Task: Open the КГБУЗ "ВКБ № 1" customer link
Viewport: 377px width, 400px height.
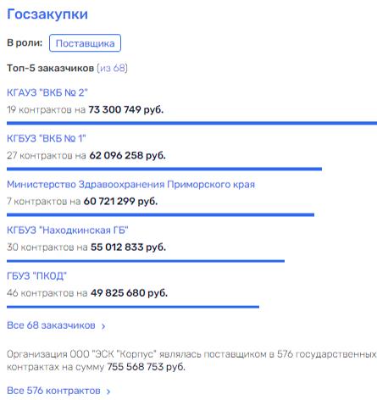Action: tap(47, 138)
